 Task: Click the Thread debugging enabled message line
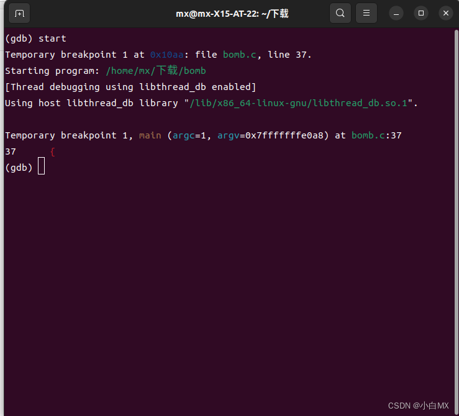click(x=130, y=87)
